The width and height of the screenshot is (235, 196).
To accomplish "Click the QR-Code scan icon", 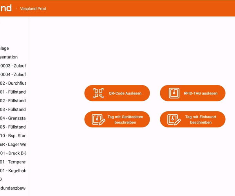I will [98, 93].
